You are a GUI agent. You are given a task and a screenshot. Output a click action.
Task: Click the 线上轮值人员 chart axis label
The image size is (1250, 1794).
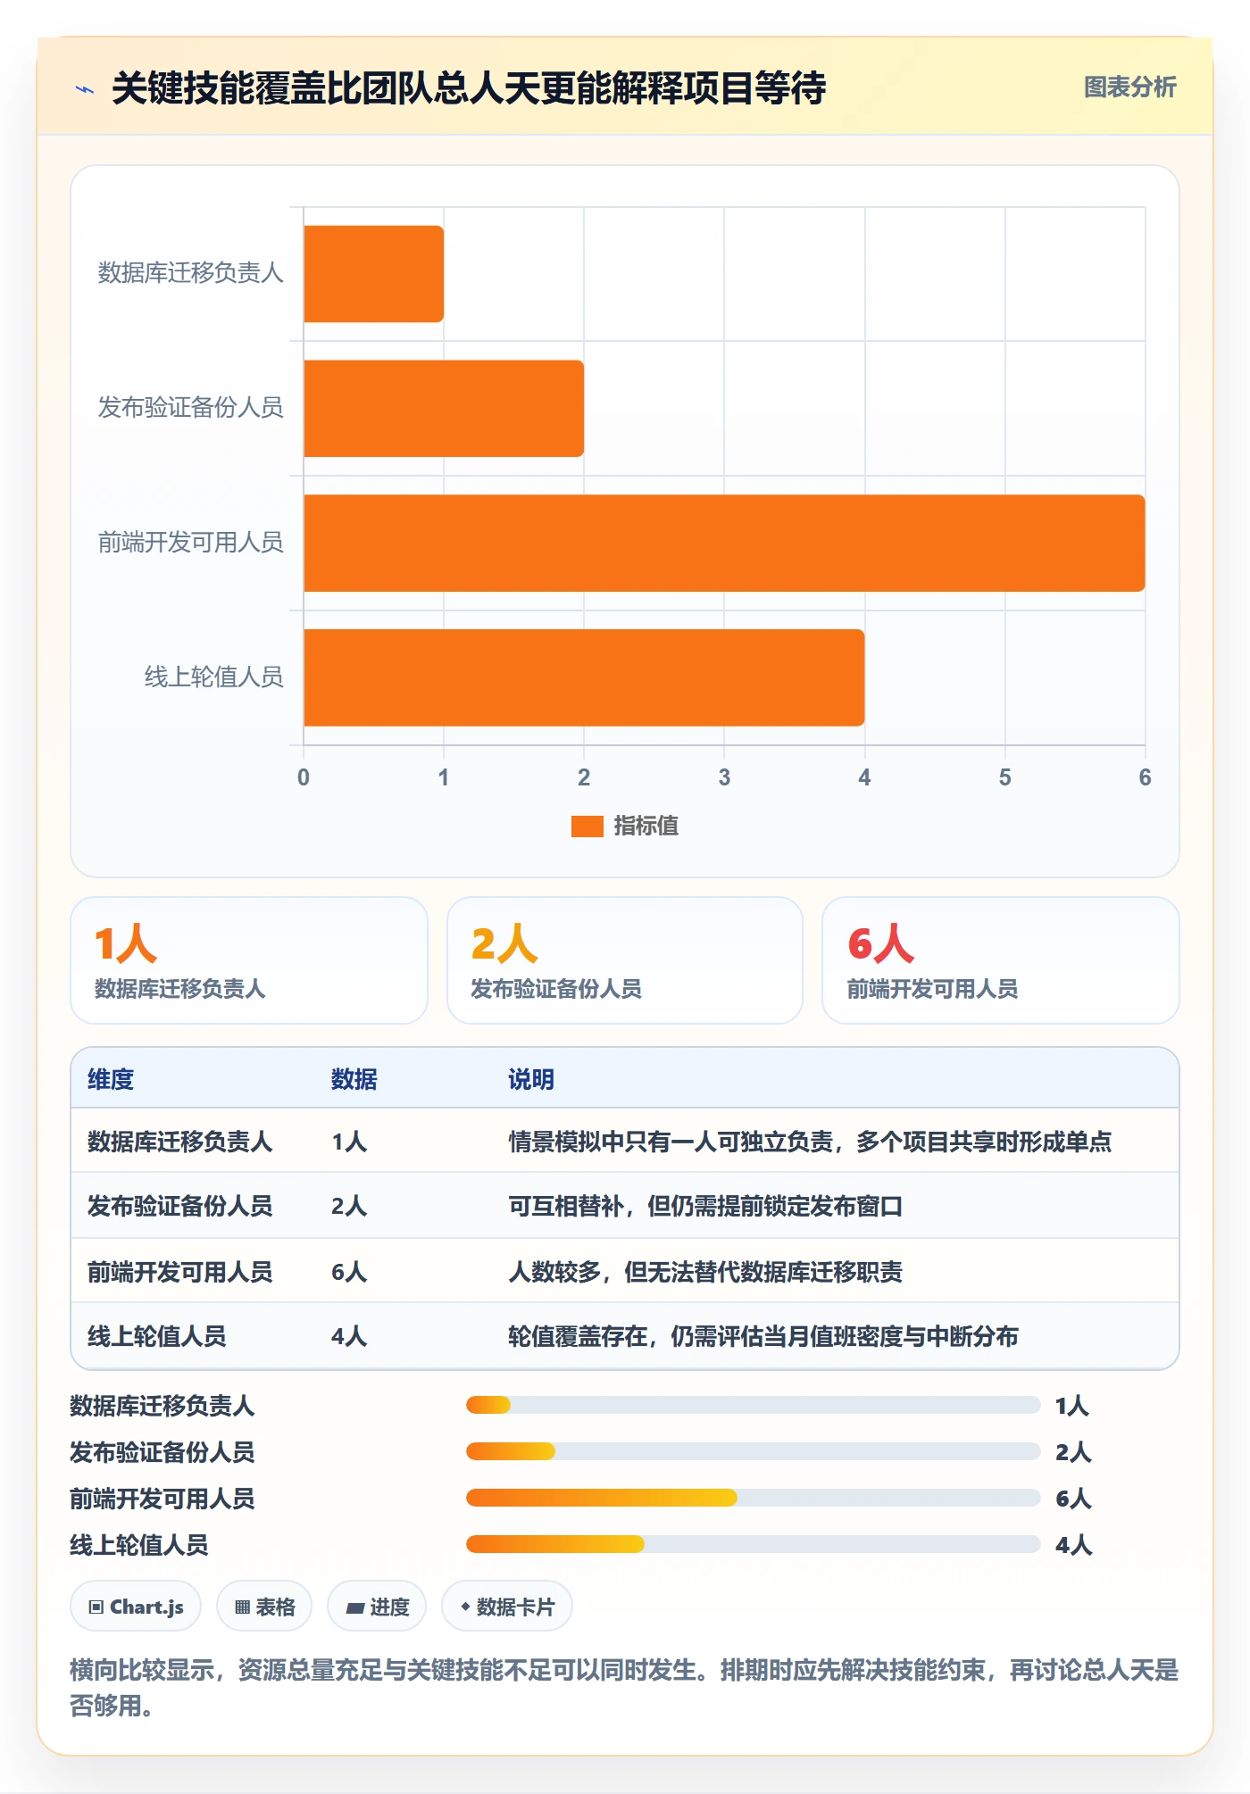tap(214, 677)
